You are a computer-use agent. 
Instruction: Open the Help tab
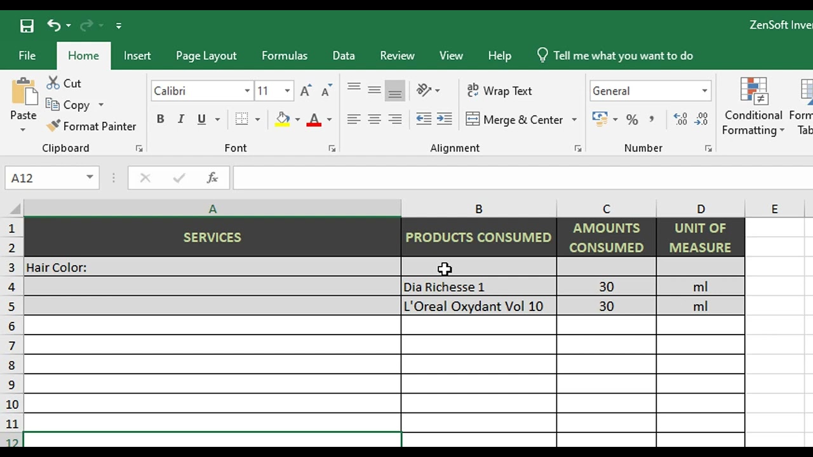click(x=500, y=56)
